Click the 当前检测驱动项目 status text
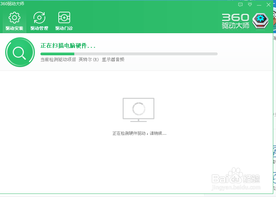Screen dimensions: 276x197 click(x=82, y=60)
